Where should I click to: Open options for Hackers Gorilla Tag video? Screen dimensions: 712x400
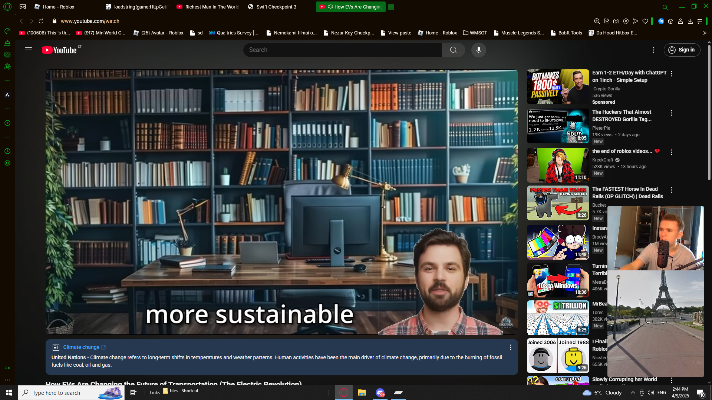pos(671,113)
